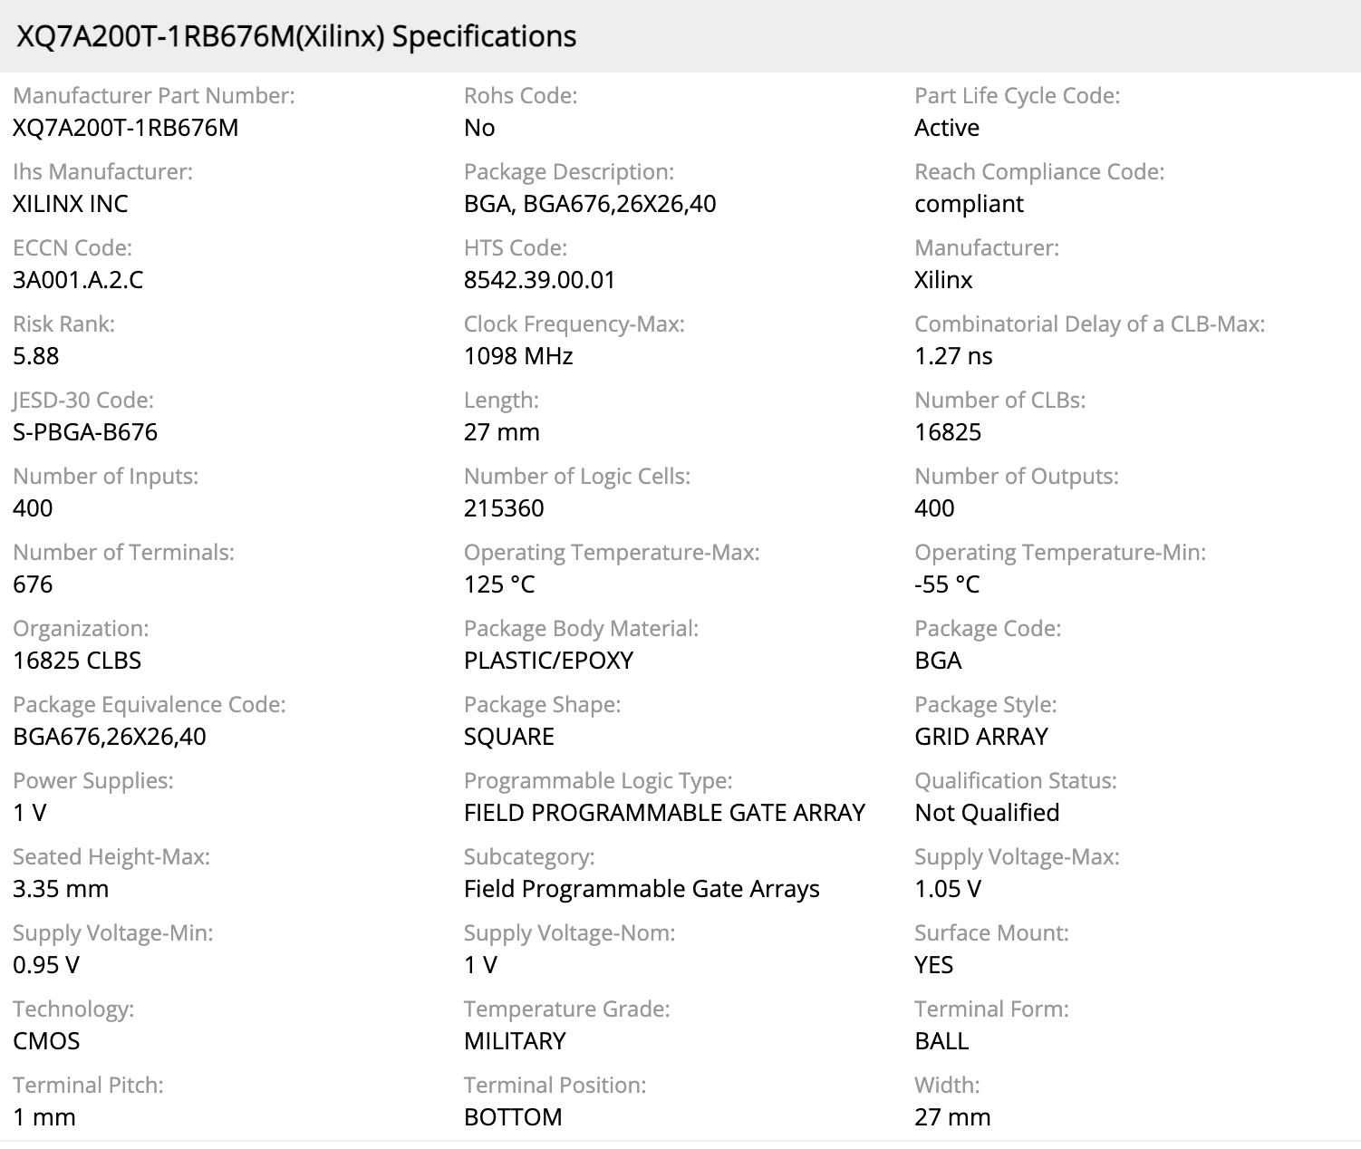
Task: Select the JESD-30 Code value S-PBGA-B676
Action: 85,432
